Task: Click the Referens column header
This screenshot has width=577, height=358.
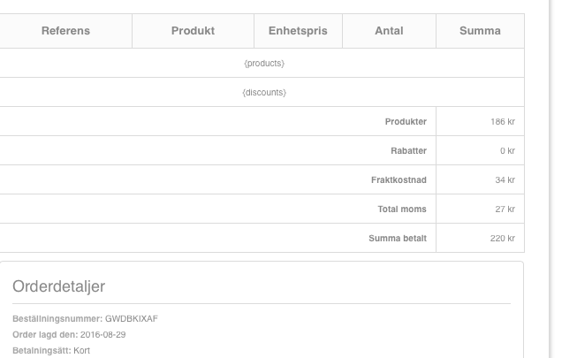Action: [65, 31]
